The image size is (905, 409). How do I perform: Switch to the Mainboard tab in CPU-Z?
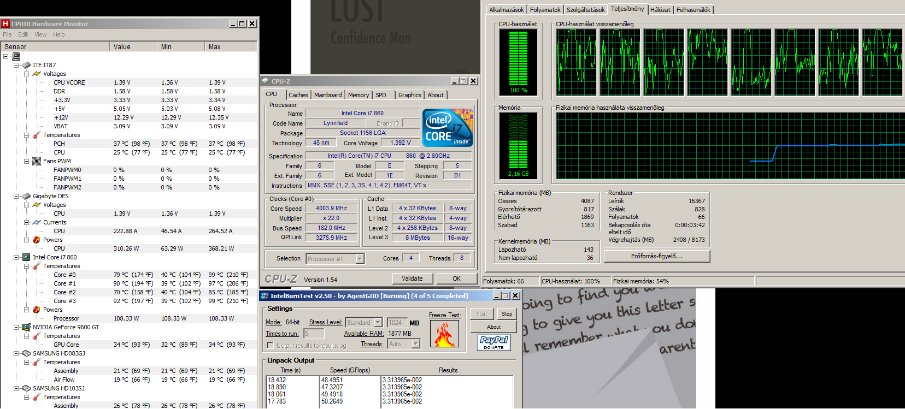[328, 95]
